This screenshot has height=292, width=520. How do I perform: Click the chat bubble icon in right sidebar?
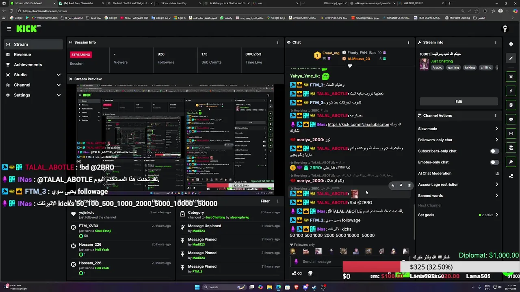coord(511,119)
